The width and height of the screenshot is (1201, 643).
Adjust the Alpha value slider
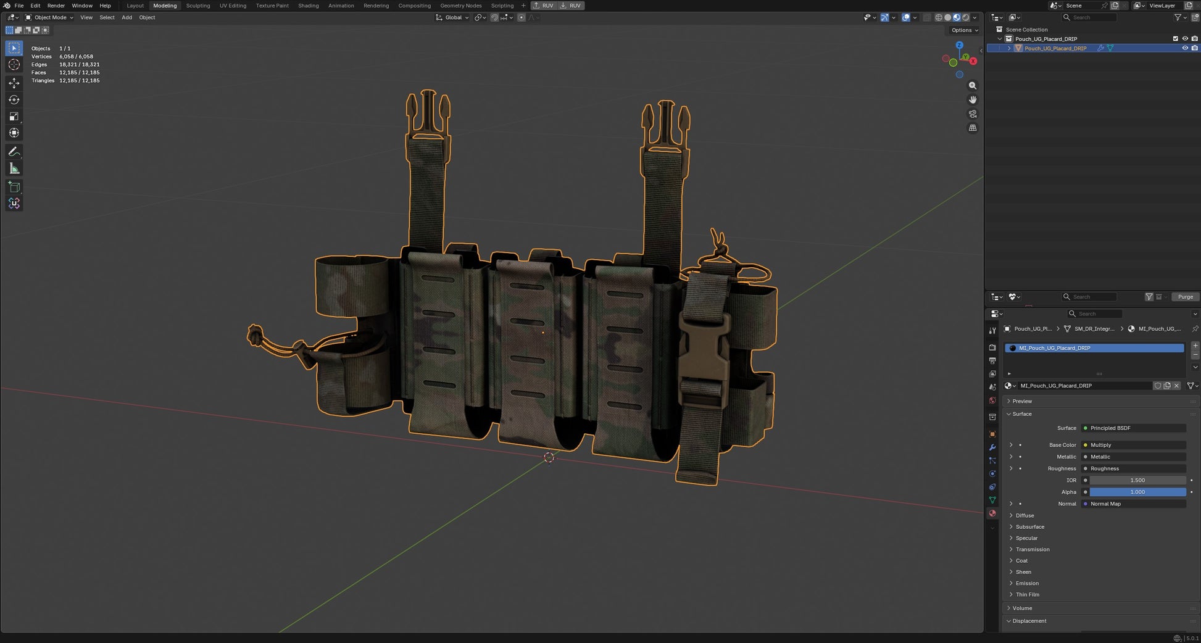(1137, 492)
